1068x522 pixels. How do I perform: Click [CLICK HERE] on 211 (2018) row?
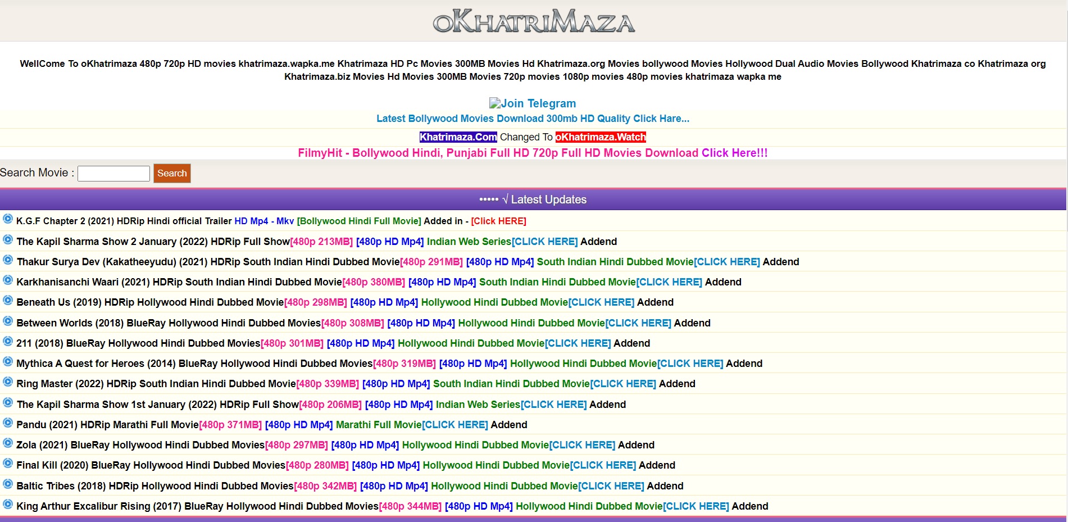578,343
